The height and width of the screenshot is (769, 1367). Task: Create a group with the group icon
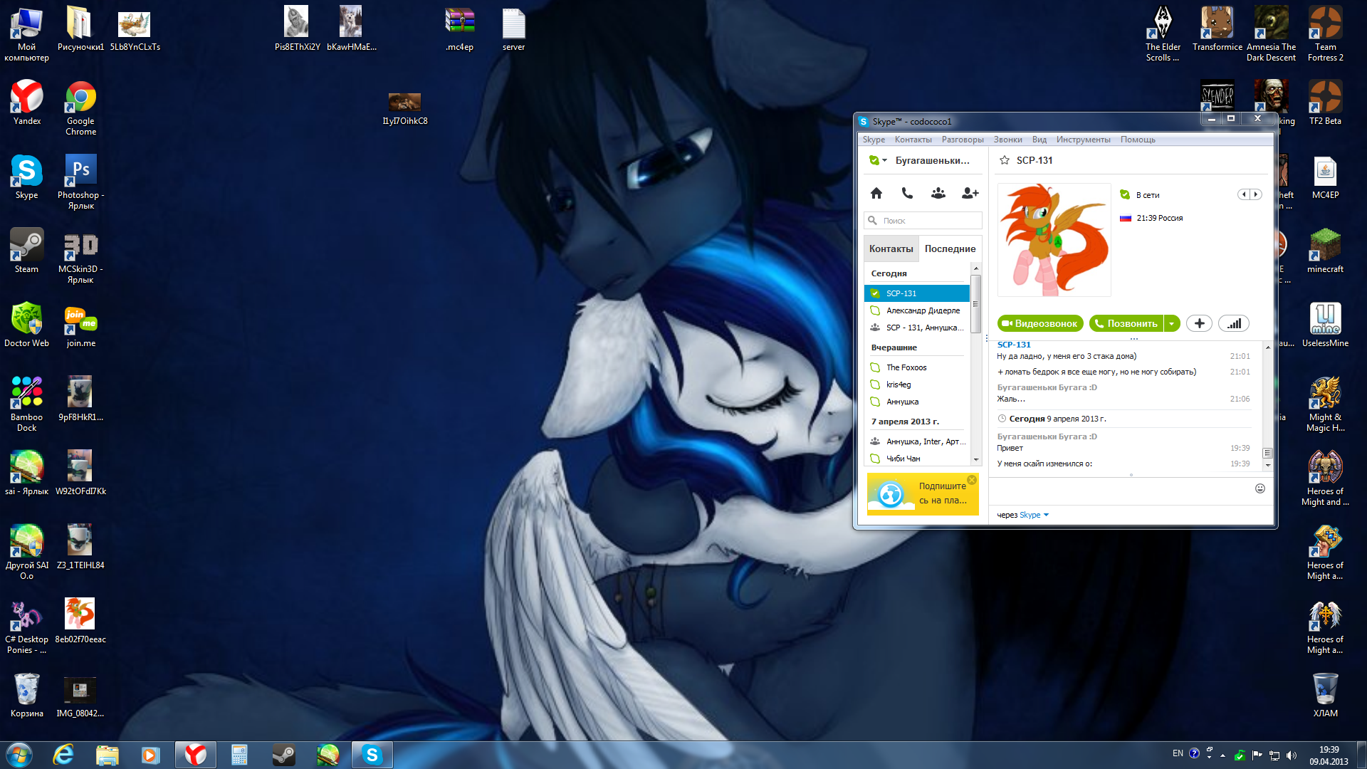[938, 193]
